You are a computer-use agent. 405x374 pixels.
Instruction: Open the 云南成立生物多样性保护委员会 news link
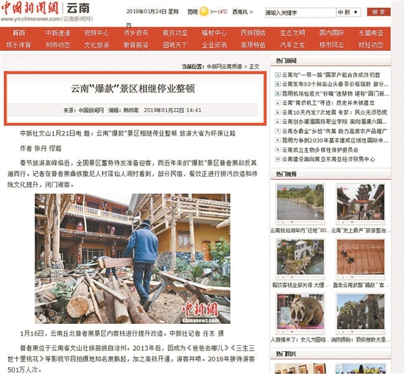[x=320, y=149]
